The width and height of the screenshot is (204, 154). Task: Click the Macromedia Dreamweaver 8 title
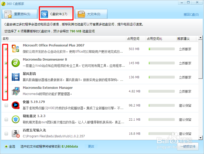point(45,60)
